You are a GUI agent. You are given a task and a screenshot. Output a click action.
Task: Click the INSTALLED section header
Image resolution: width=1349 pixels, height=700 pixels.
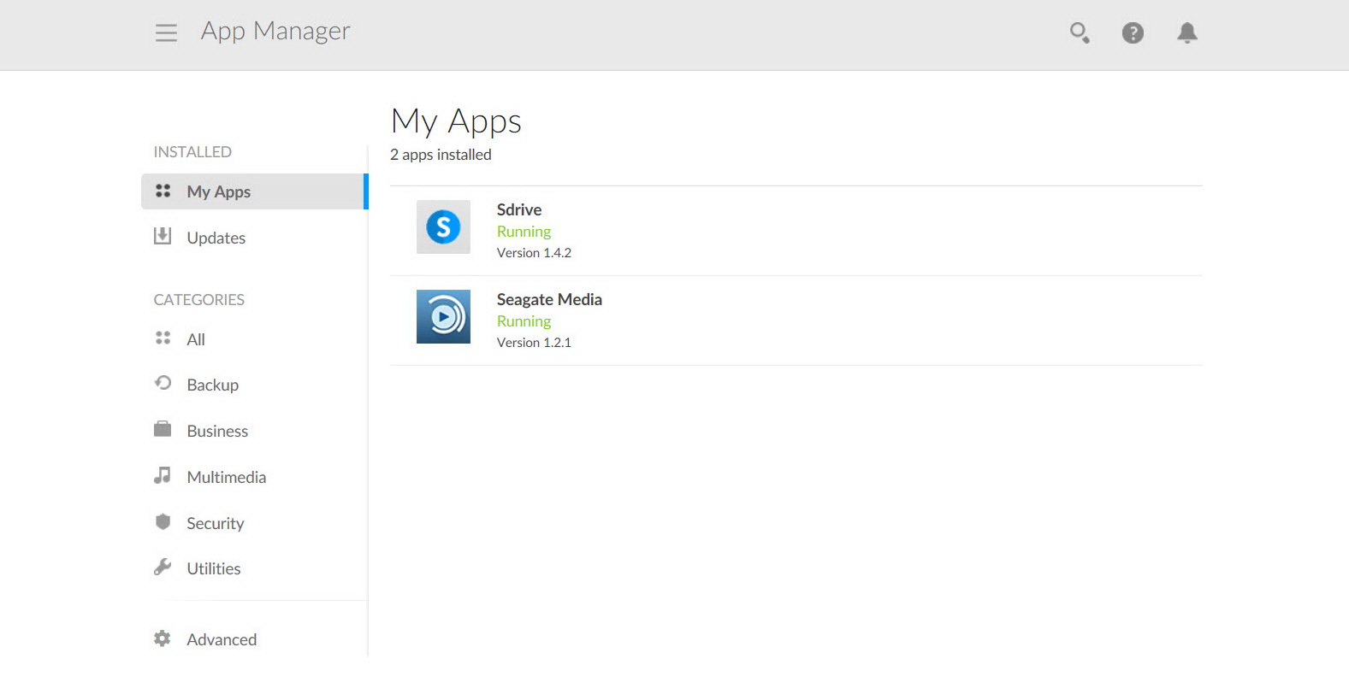tap(192, 152)
